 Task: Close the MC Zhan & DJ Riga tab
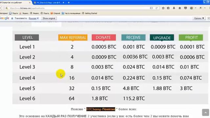tap(63, 3)
